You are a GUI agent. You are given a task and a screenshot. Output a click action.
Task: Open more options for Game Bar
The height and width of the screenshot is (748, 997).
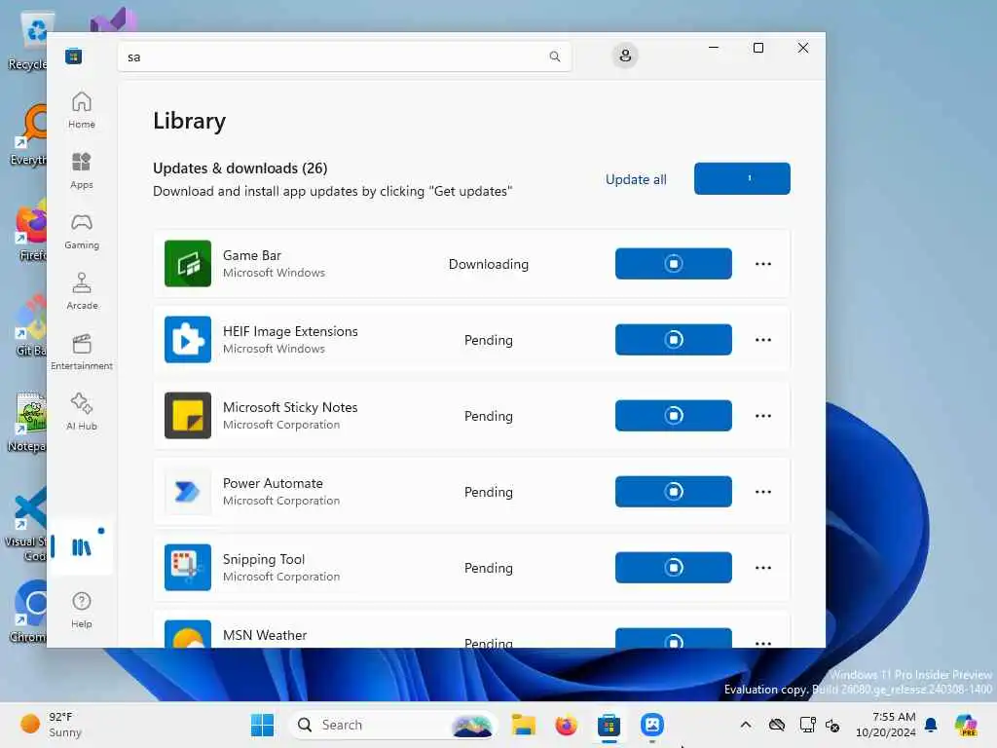[x=763, y=263]
